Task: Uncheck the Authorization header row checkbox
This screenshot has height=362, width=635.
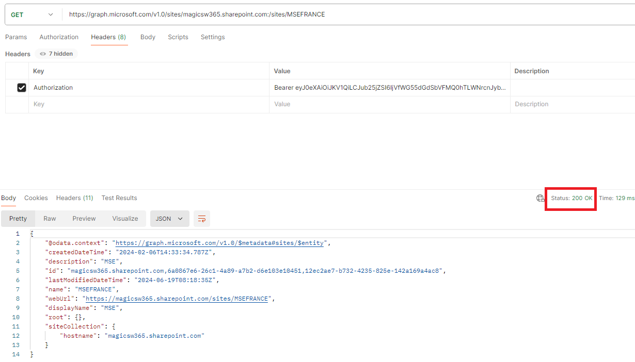Action: pyautogui.click(x=21, y=87)
